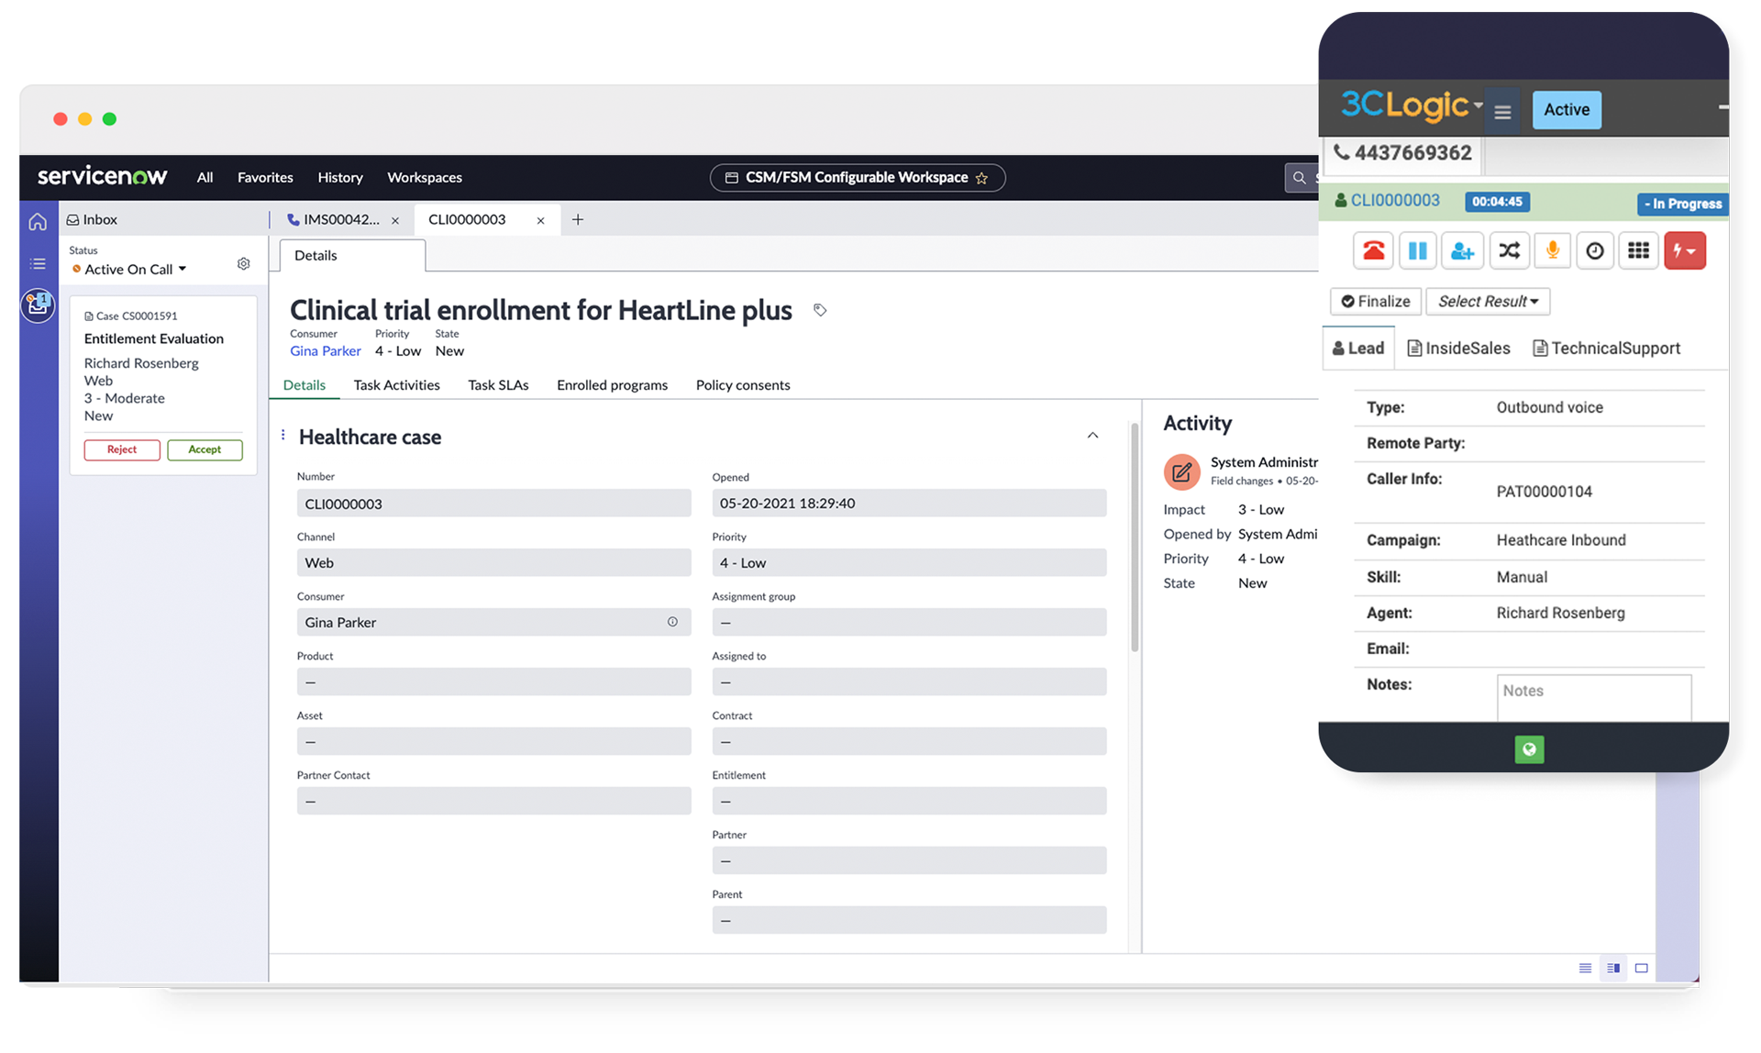Select the Lead tab in 3CLogic
The height and width of the screenshot is (1053, 1761).
[1358, 348]
